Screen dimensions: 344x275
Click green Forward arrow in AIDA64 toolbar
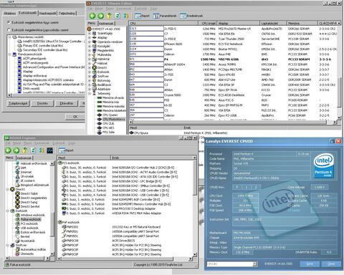[16, 150]
